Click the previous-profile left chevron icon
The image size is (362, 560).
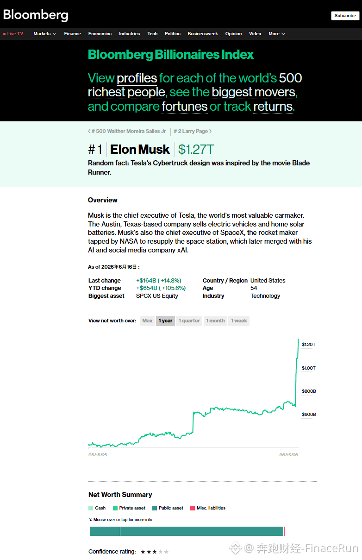[x=89, y=131]
